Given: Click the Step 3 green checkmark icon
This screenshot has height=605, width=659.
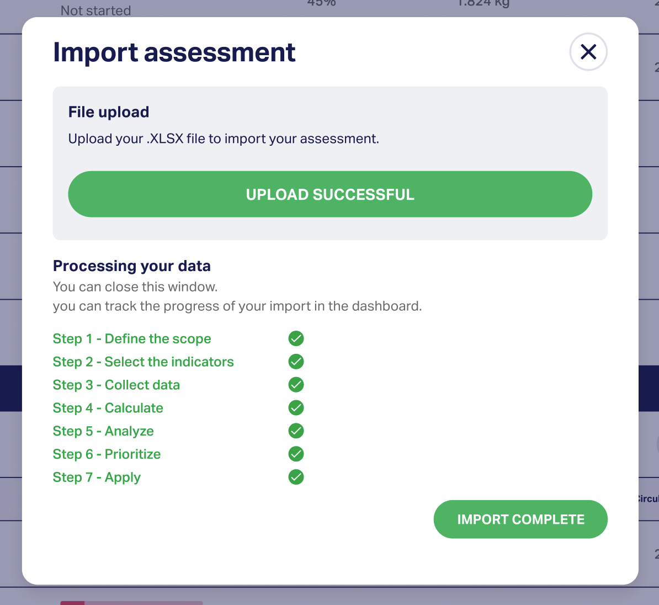Looking at the screenshot, I should click(296, 385).
